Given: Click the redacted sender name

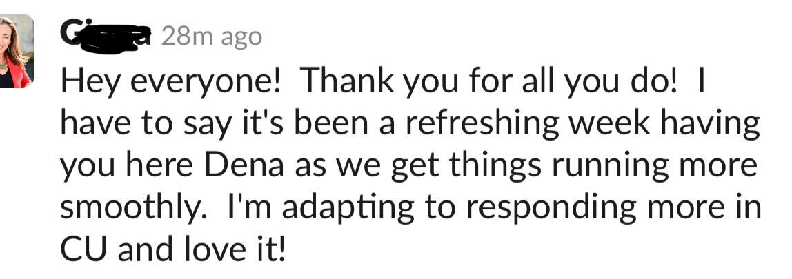Looking at the screenshot, I should 106,36.
